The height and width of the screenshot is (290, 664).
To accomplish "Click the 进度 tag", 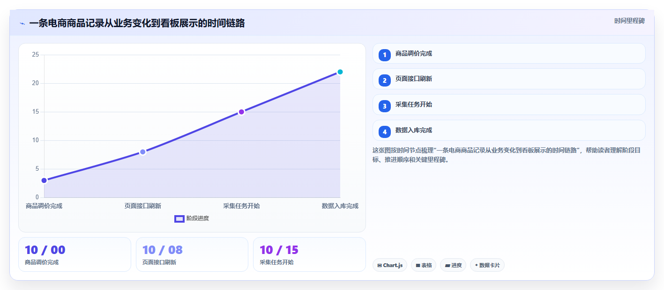I will pyautogui.click(x=453, y=265).
